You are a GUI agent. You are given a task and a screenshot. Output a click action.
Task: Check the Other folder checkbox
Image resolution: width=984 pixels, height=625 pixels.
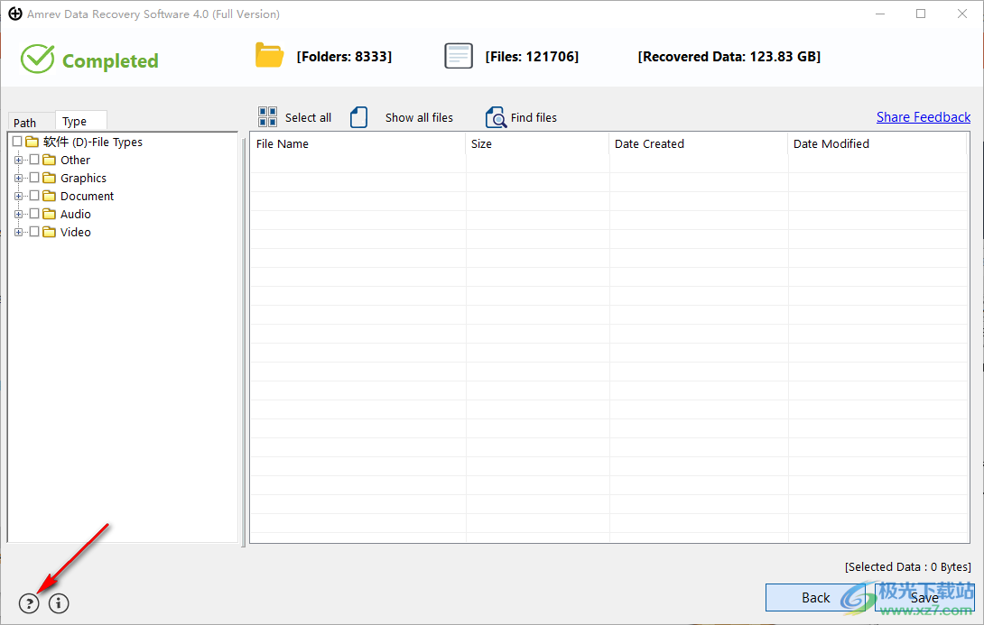click(x=34, y=160)
